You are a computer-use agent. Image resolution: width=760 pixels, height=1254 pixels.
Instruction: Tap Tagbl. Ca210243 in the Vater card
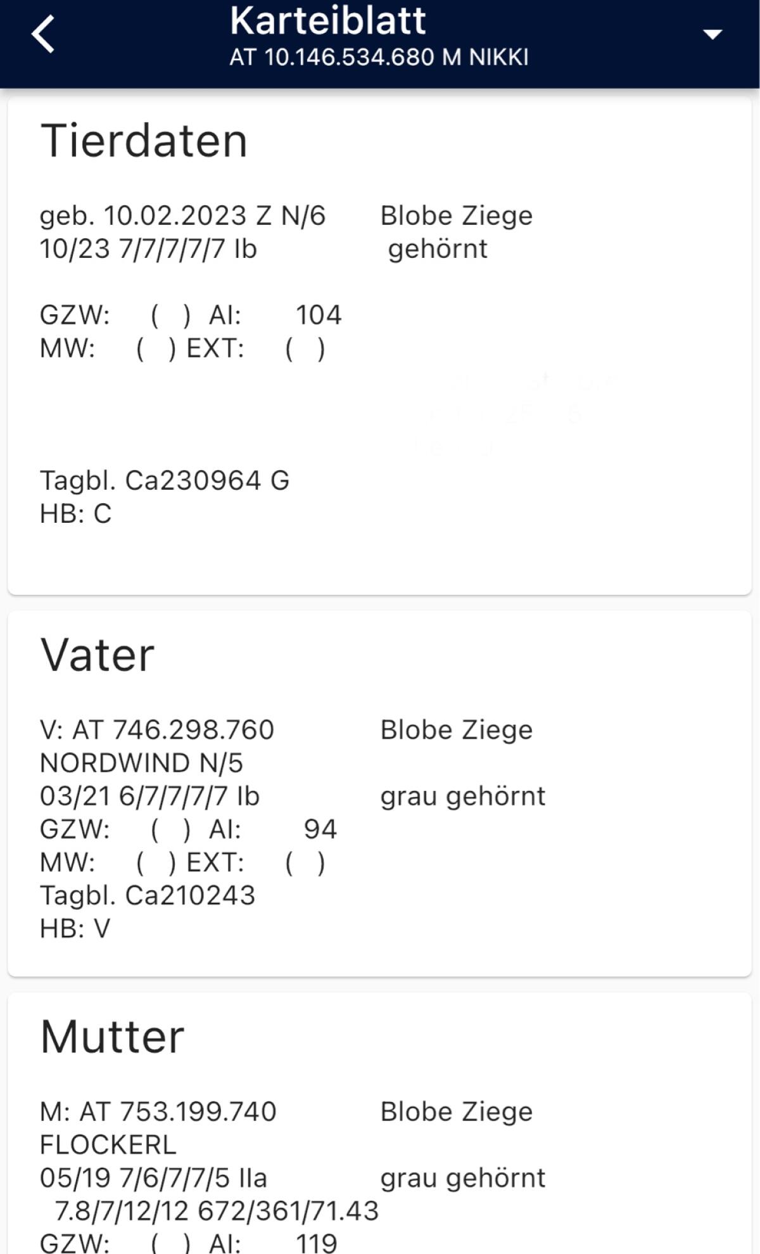(x=148, y=895)
